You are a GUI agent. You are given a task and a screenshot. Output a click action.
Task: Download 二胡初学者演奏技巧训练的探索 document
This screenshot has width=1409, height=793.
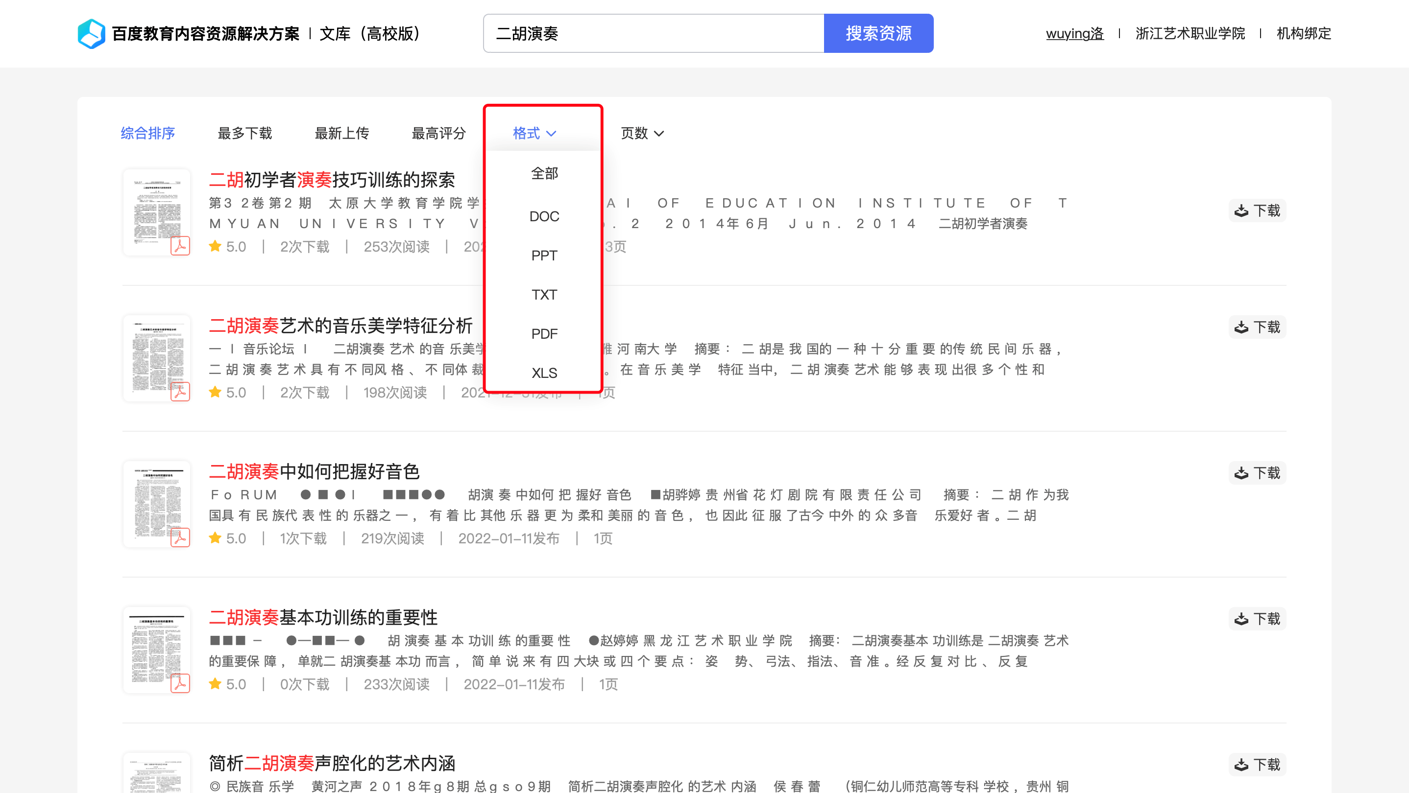[1257, 210]
